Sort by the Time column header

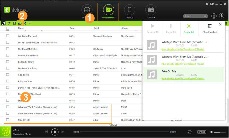coord(72,28)
